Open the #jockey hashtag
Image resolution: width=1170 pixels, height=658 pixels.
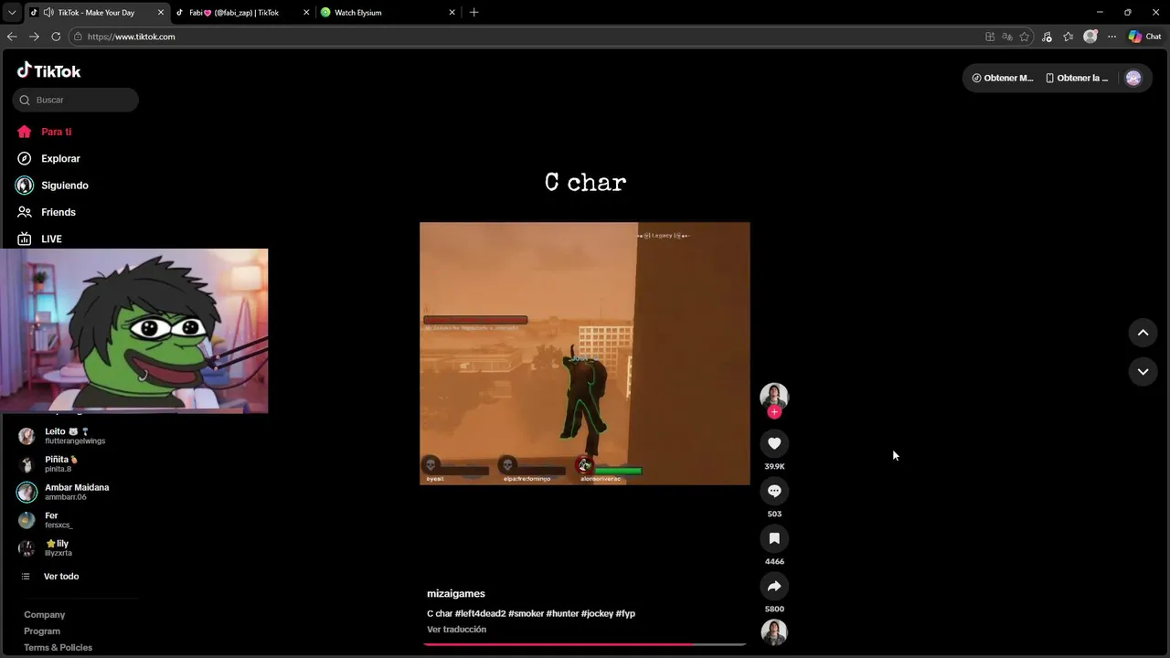pos(597,614)
